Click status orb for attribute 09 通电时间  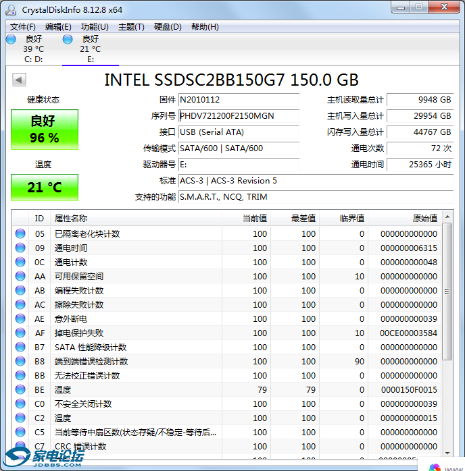coord(20,248)
